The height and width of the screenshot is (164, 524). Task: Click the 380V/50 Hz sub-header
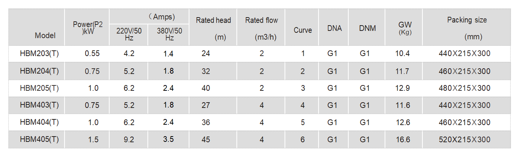[x=169, y=34]
